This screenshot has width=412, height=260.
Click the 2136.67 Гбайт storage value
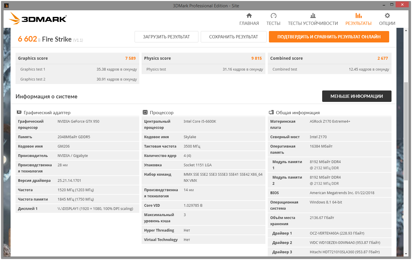322,218
